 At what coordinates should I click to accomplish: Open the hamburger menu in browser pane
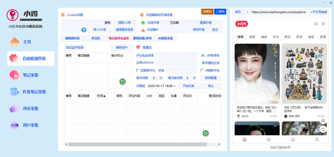click(x=323, y=24)
